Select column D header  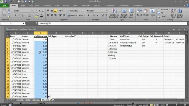(x=56, y=33)
